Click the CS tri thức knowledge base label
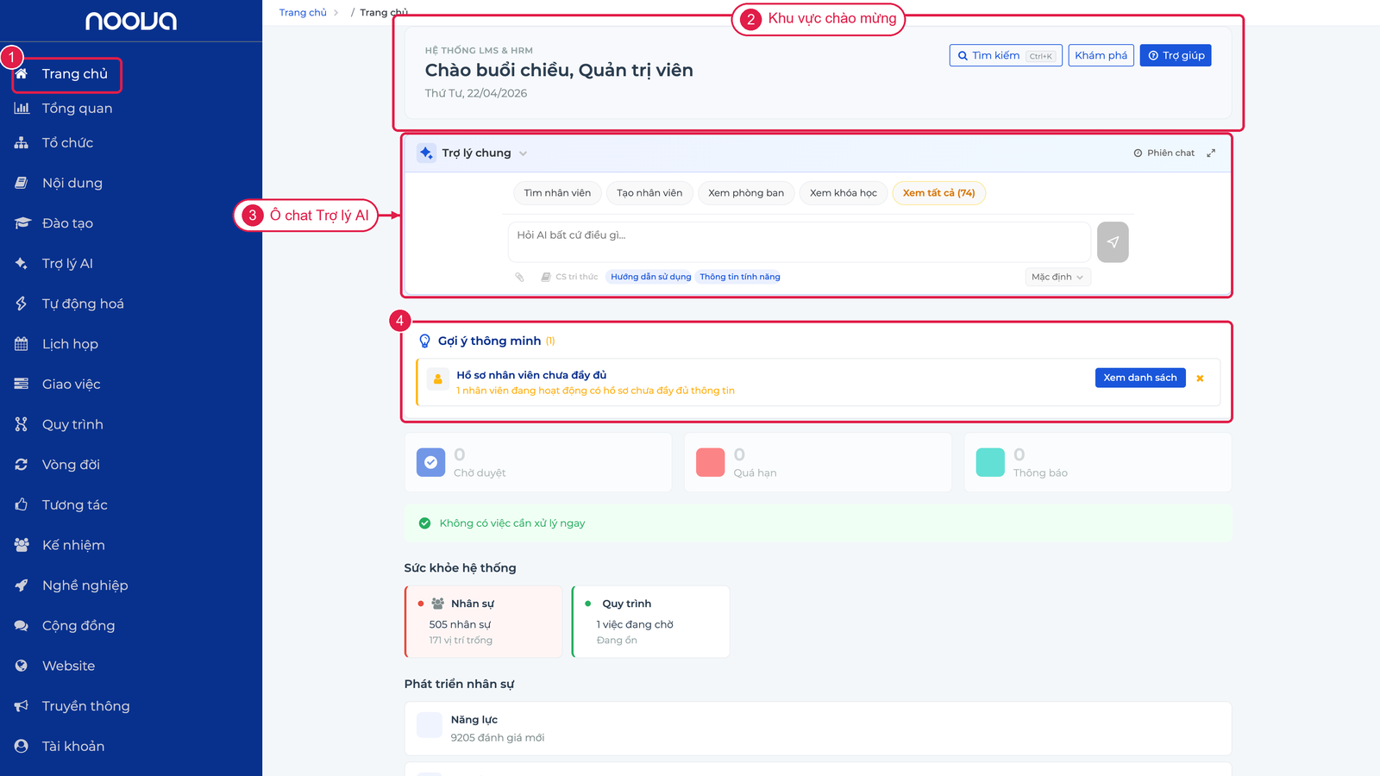Image resolution: width=1380 pixels, height=776 pixels. click(569, 277)
